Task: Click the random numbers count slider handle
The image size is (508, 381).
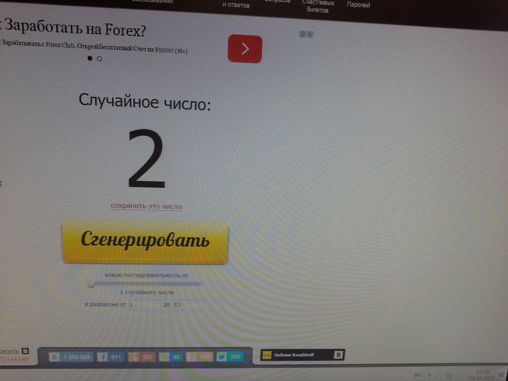Action: 91,283
